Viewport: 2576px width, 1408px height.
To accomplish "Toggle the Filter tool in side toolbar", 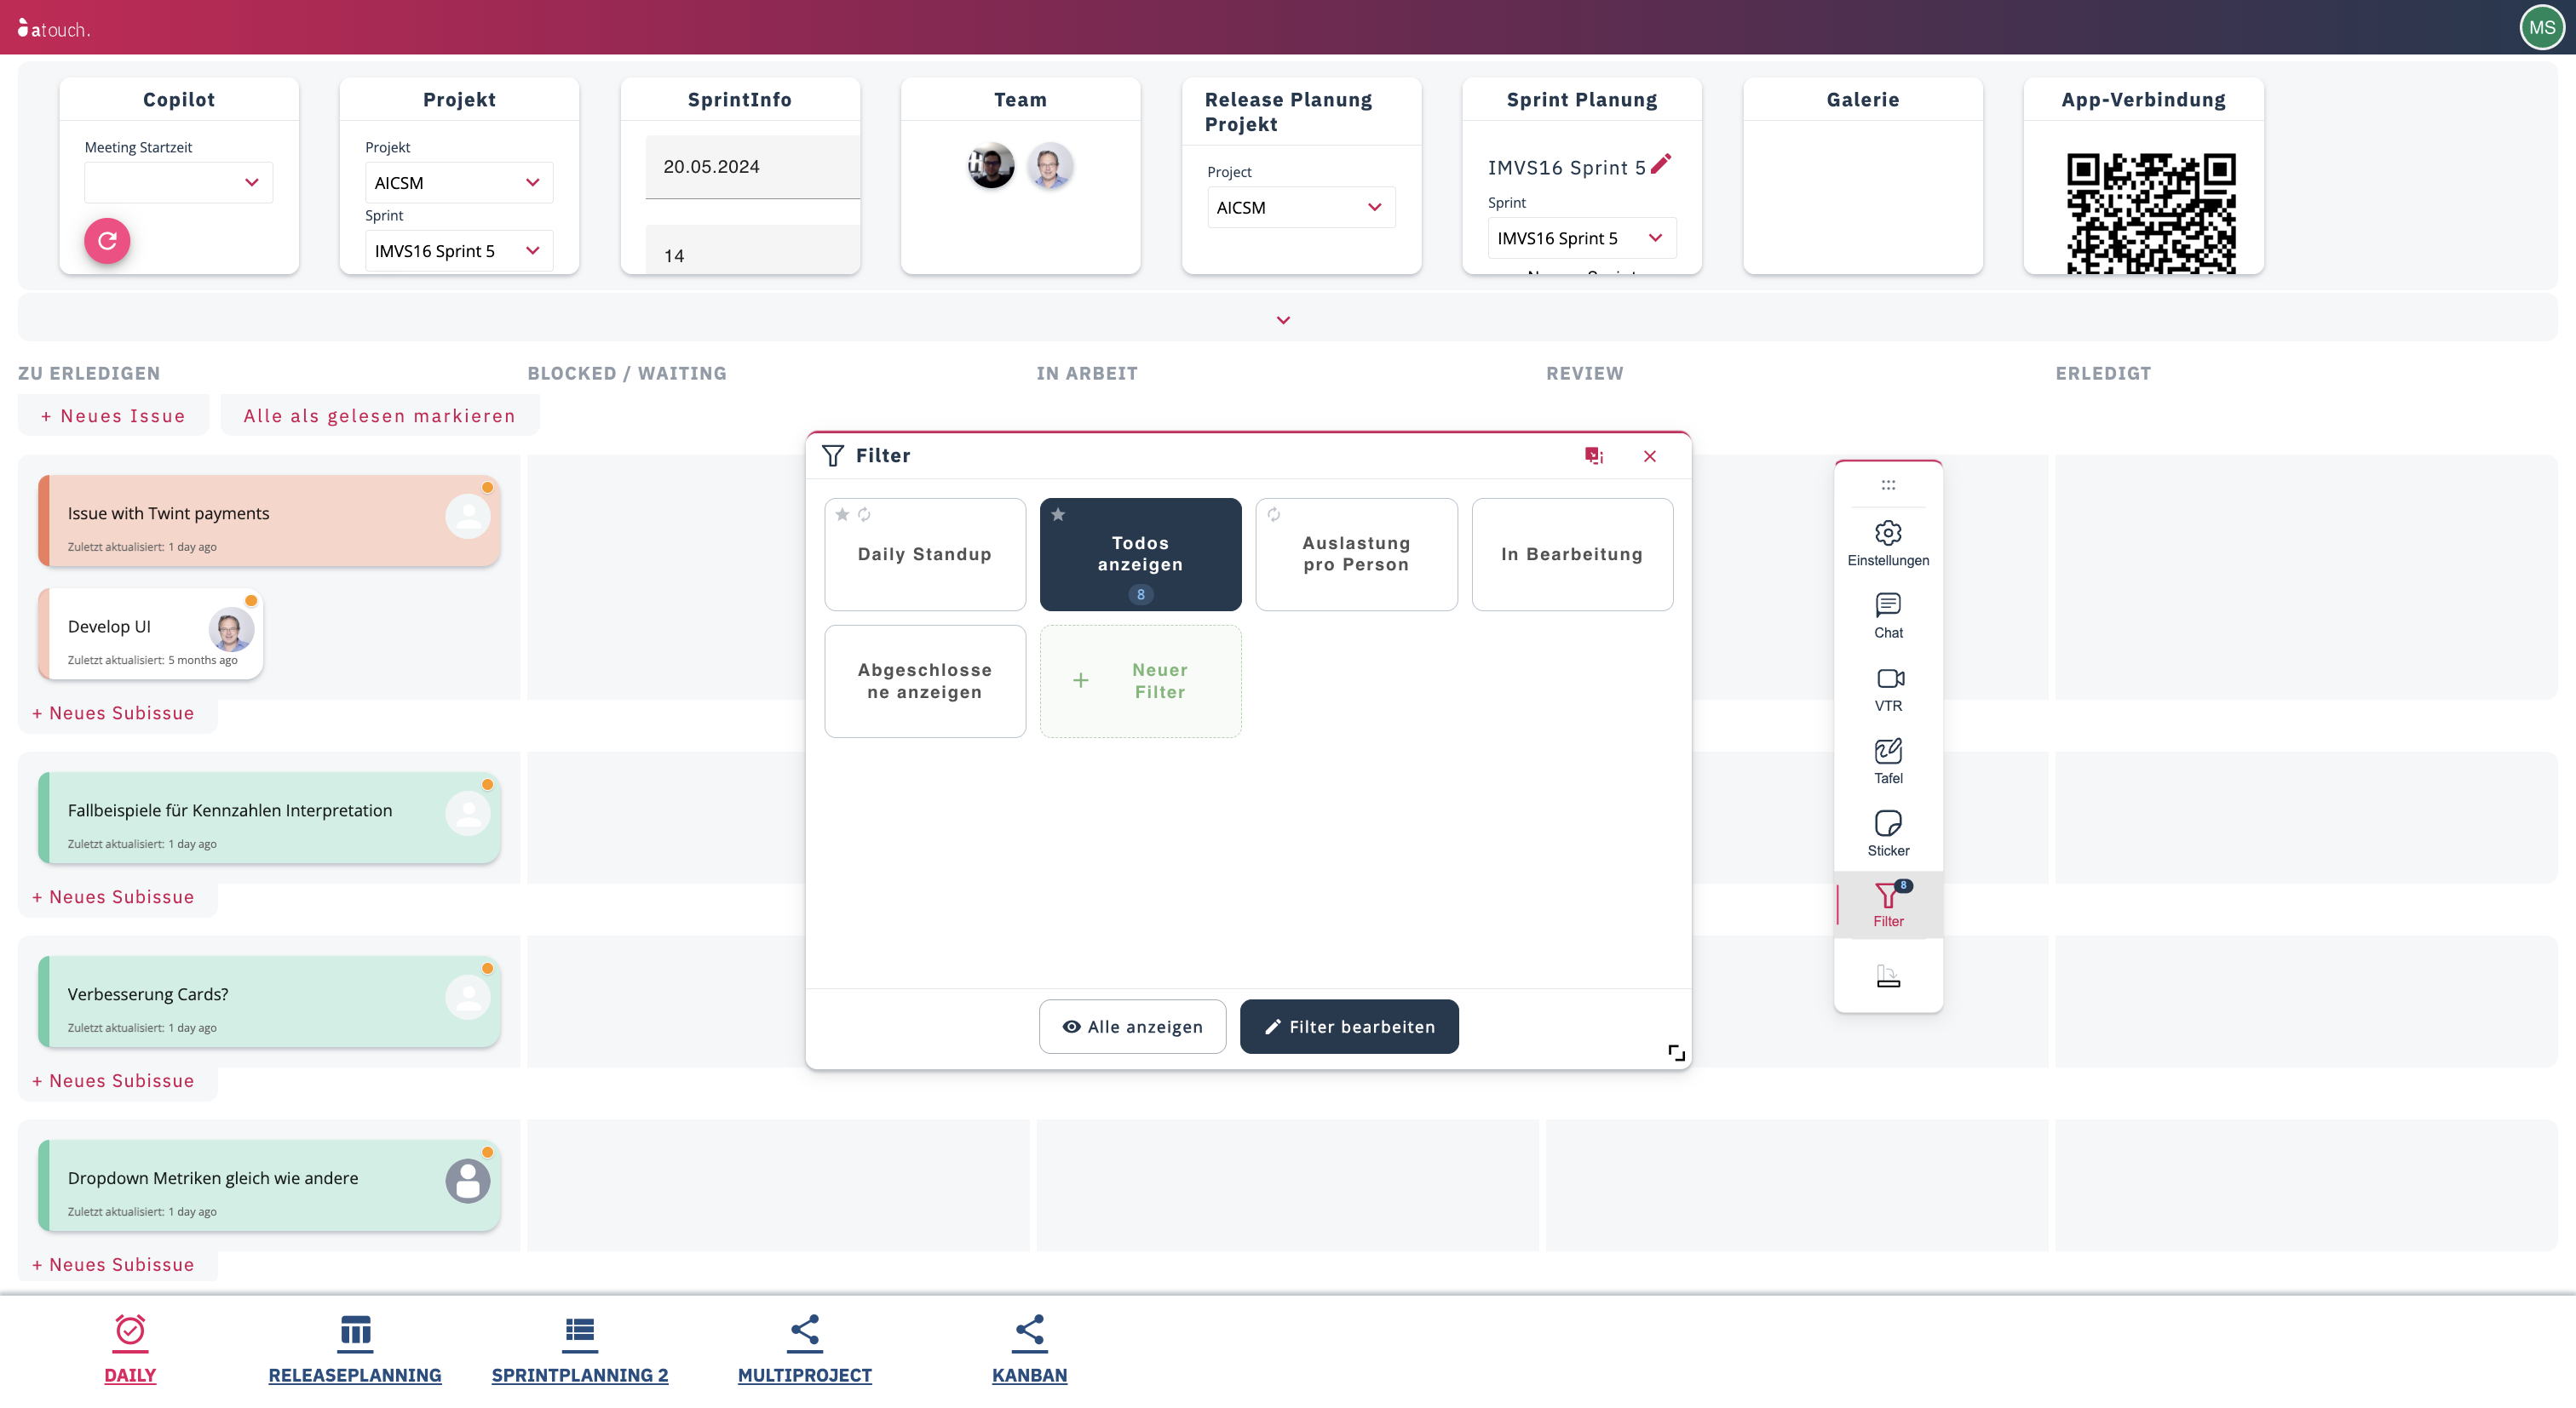I will [x=1888, y=904].
